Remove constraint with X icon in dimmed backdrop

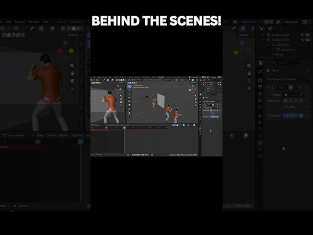coord(300,88)
